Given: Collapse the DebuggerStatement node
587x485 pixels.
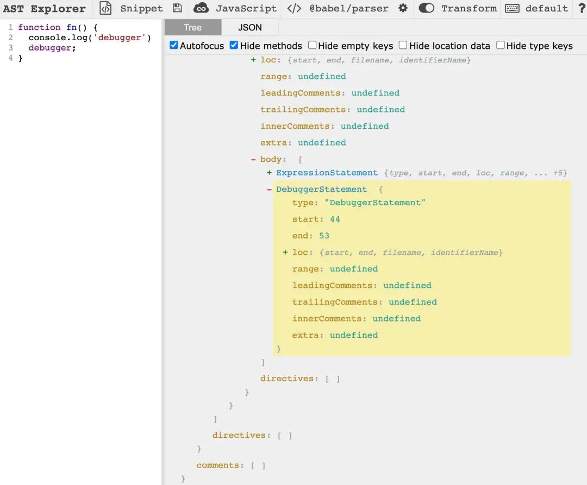Looking at the screenshot, I should [x=269, y=190].
